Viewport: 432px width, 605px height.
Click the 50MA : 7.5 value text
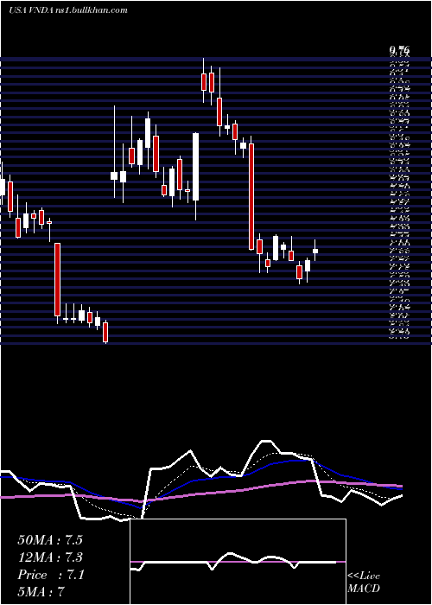pyautogui.click(x=50, y=540)
